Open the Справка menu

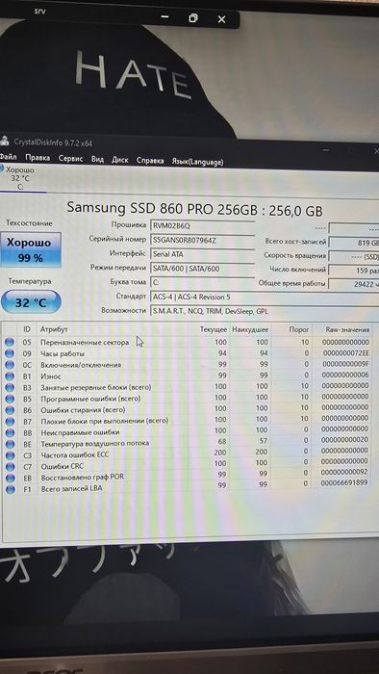coord(150,161)
